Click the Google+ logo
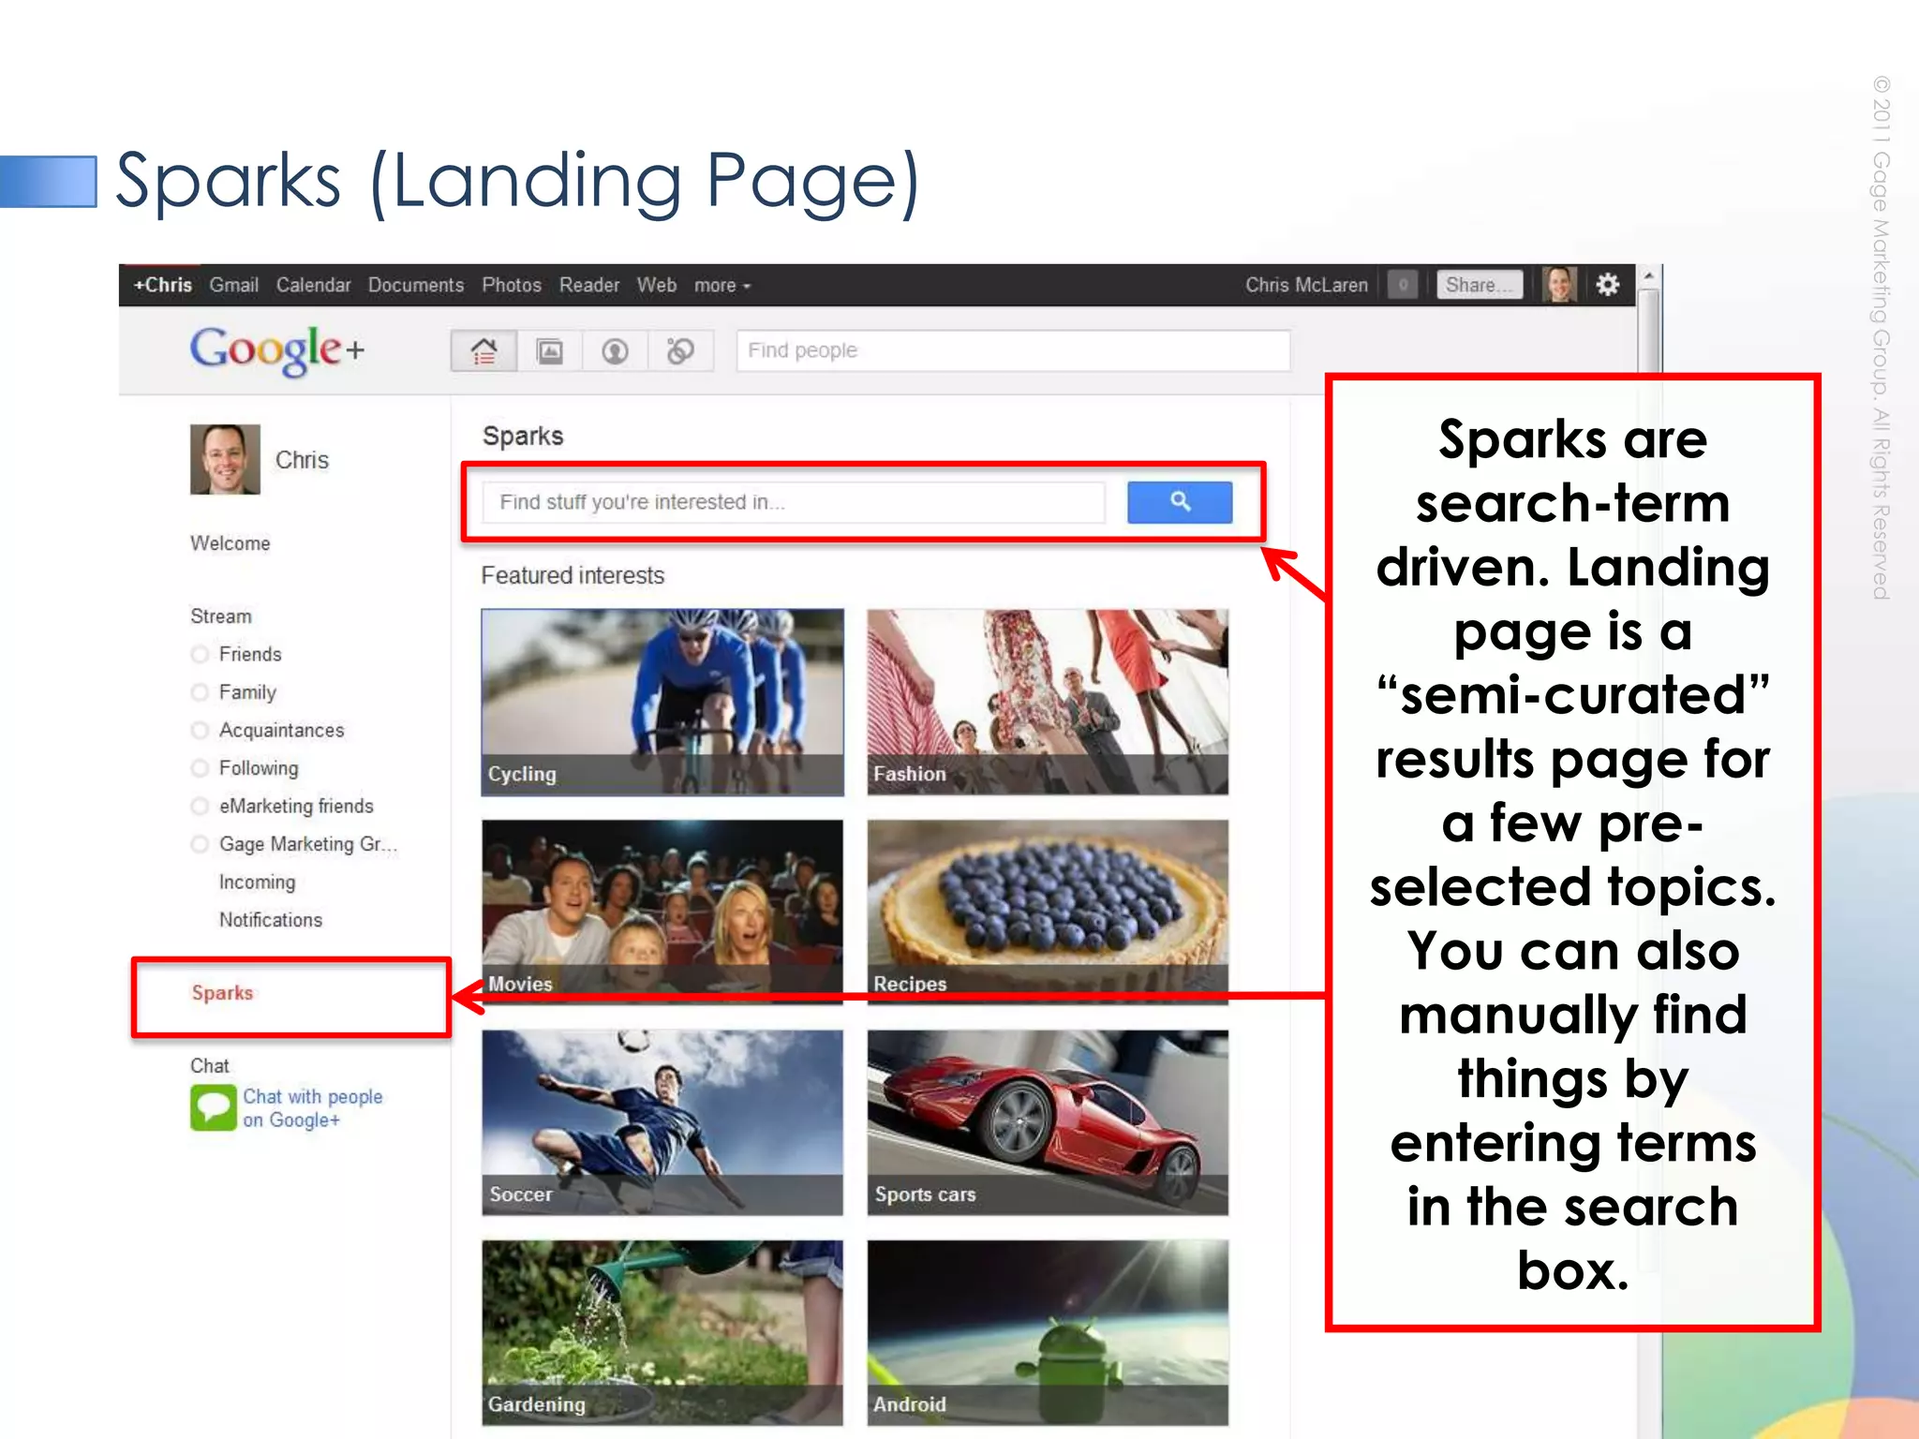The image size is (1919, 1439). click(x=277, y=350)
